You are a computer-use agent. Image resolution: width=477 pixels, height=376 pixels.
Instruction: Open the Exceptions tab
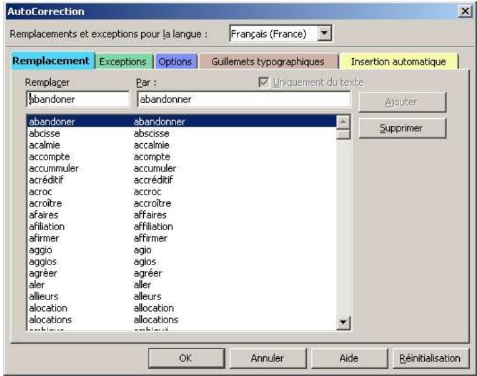click(x=123, y=62)
